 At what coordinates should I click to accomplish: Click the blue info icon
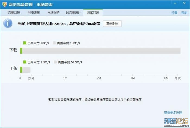pyautogui.click(x=8, y=23)
